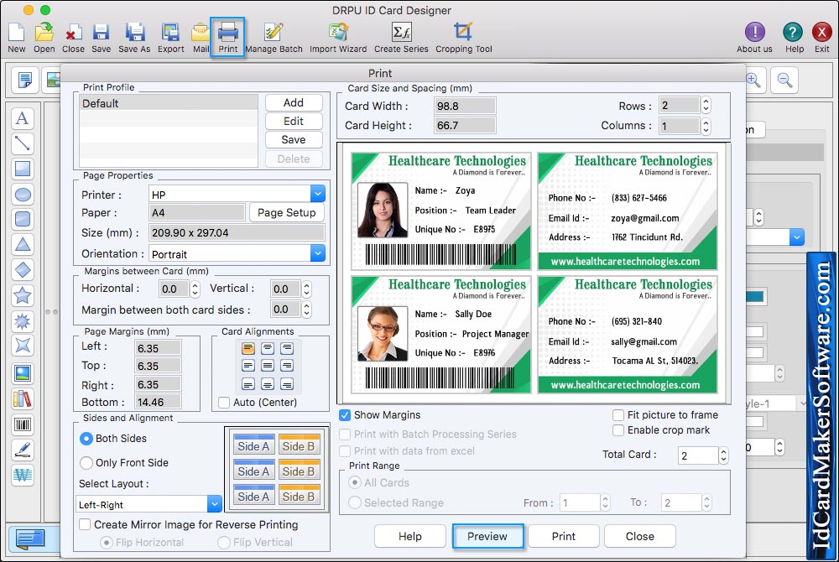Click the Sally Doe front card preview

pos(441,334)
